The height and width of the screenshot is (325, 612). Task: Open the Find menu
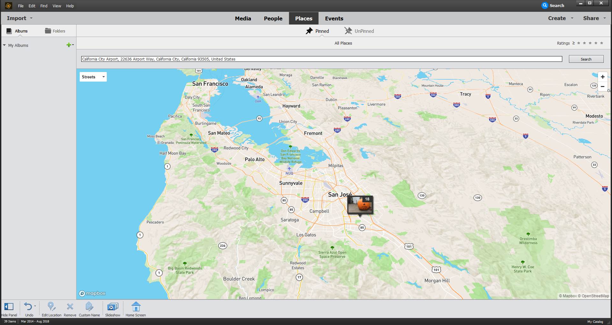click(44, 6)
